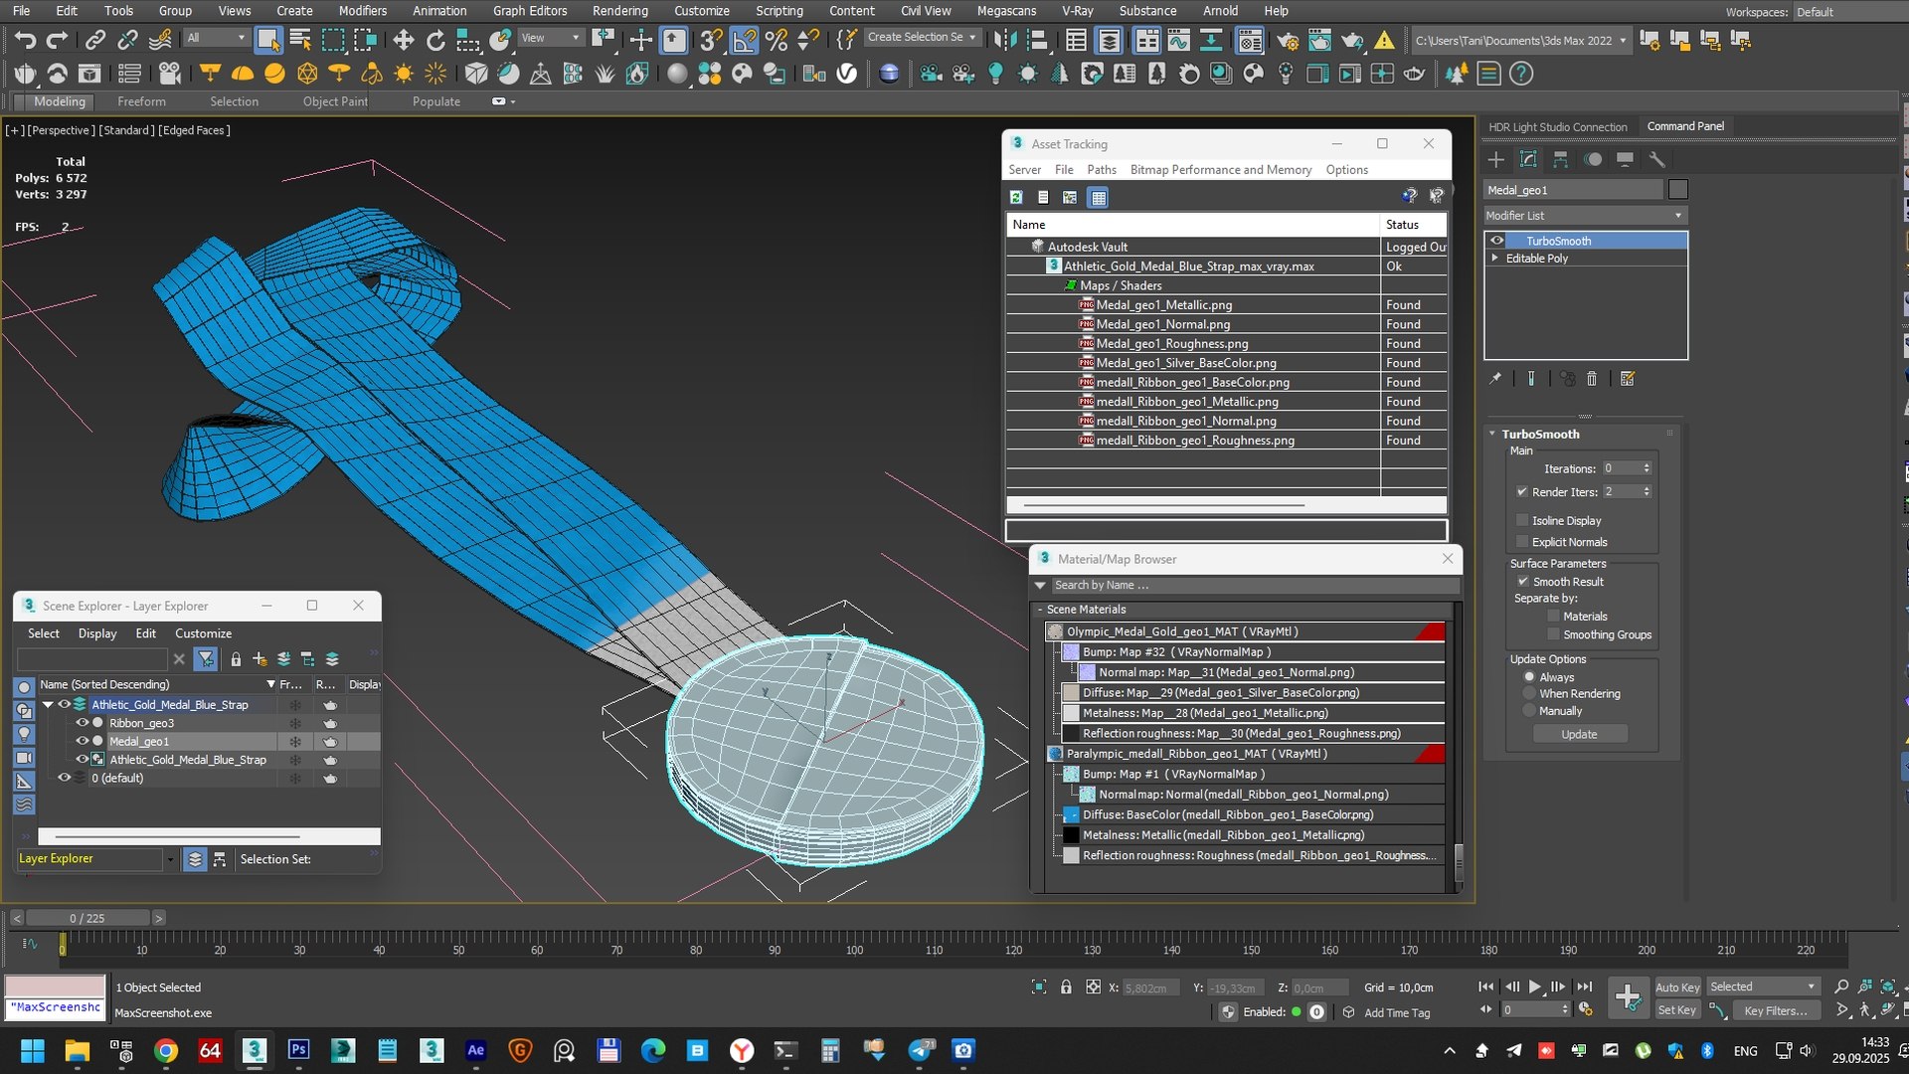Switch to HDR Light Studio Connection tab
This screenshot has height=1074, width=1909.
click(x=1557, y=127)
